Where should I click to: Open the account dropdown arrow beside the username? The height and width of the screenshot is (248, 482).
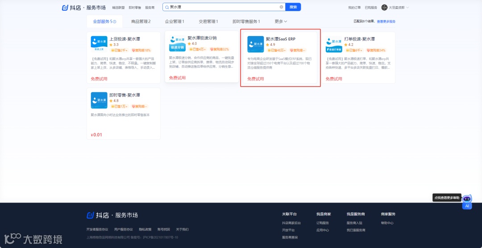pyautogui.click(x=407, y=8)
